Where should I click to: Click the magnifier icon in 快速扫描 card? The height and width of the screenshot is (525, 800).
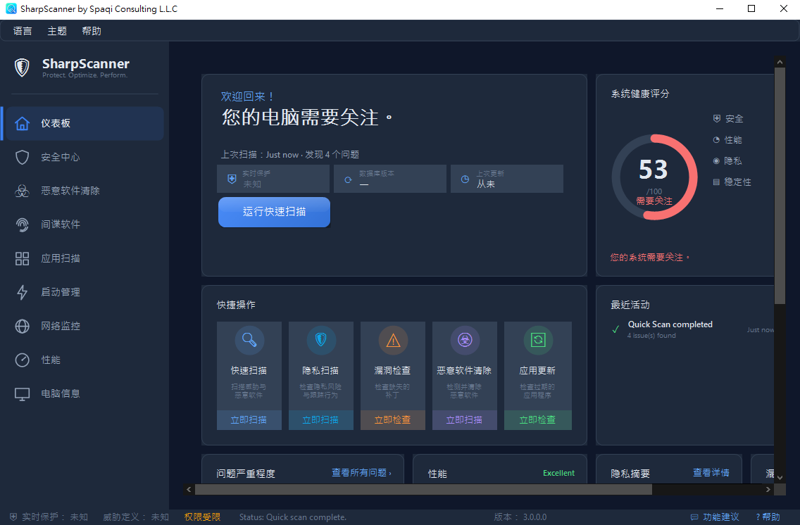pyautogui.click(x=249, y=340)
